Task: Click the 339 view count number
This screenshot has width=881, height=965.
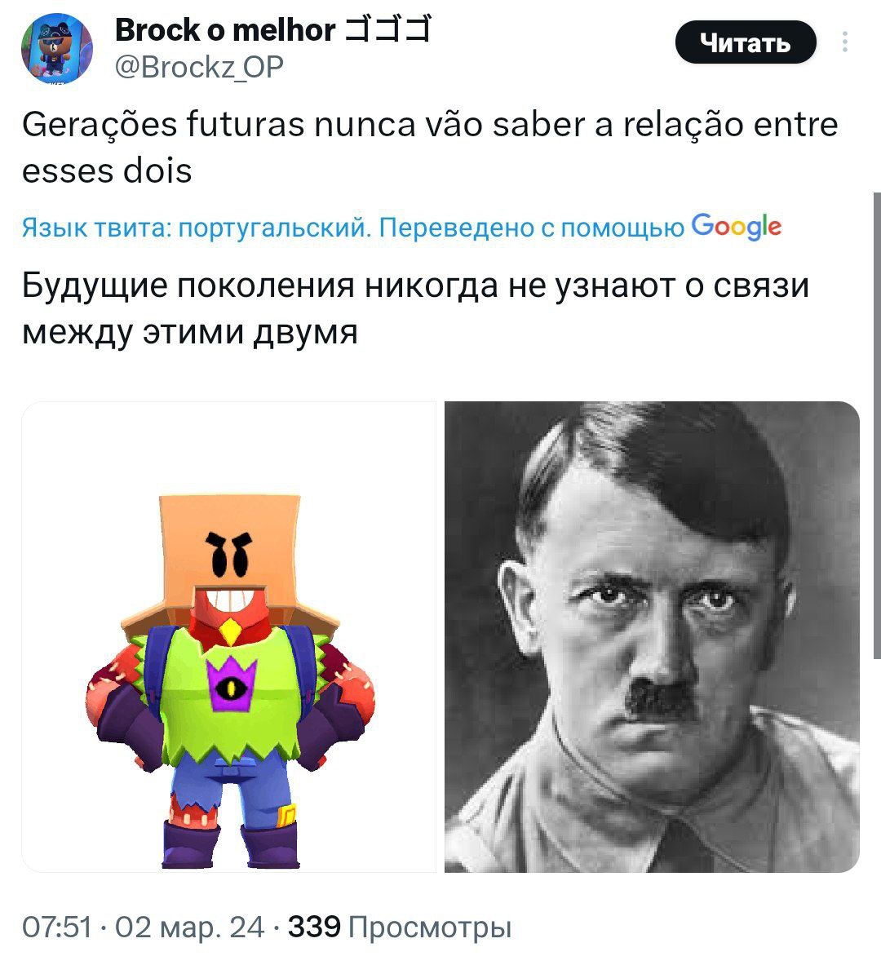Action: (314, 927)
